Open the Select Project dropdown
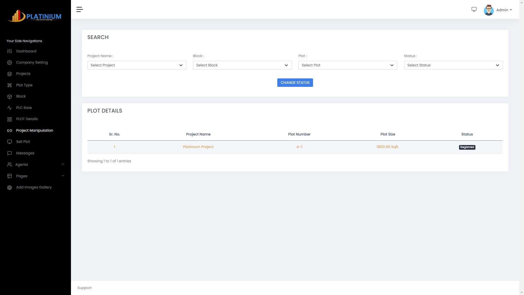Image resolution: width=524 pixels, height=295 pixels. click(137, 65)
